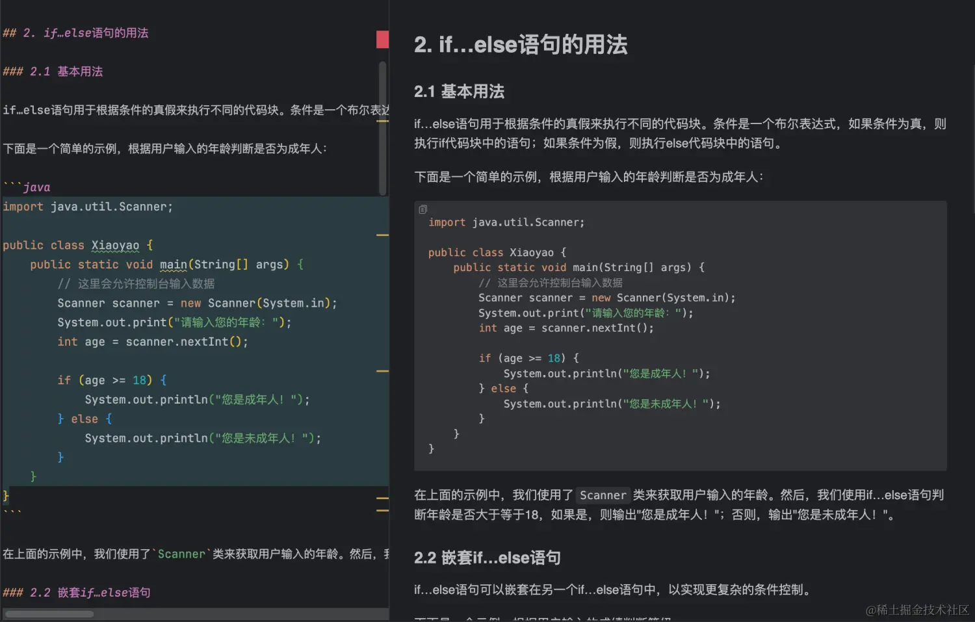Click the '### 2.2 嵌套if…else语句' line in editor
The image size is (975, 622).
[77, 593]
